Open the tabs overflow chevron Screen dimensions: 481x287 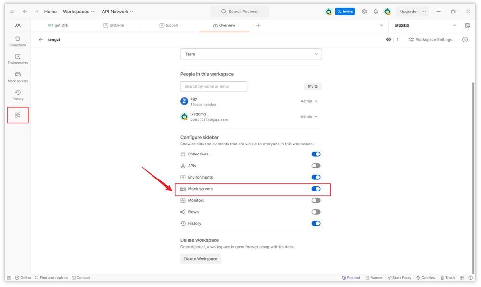381,25
